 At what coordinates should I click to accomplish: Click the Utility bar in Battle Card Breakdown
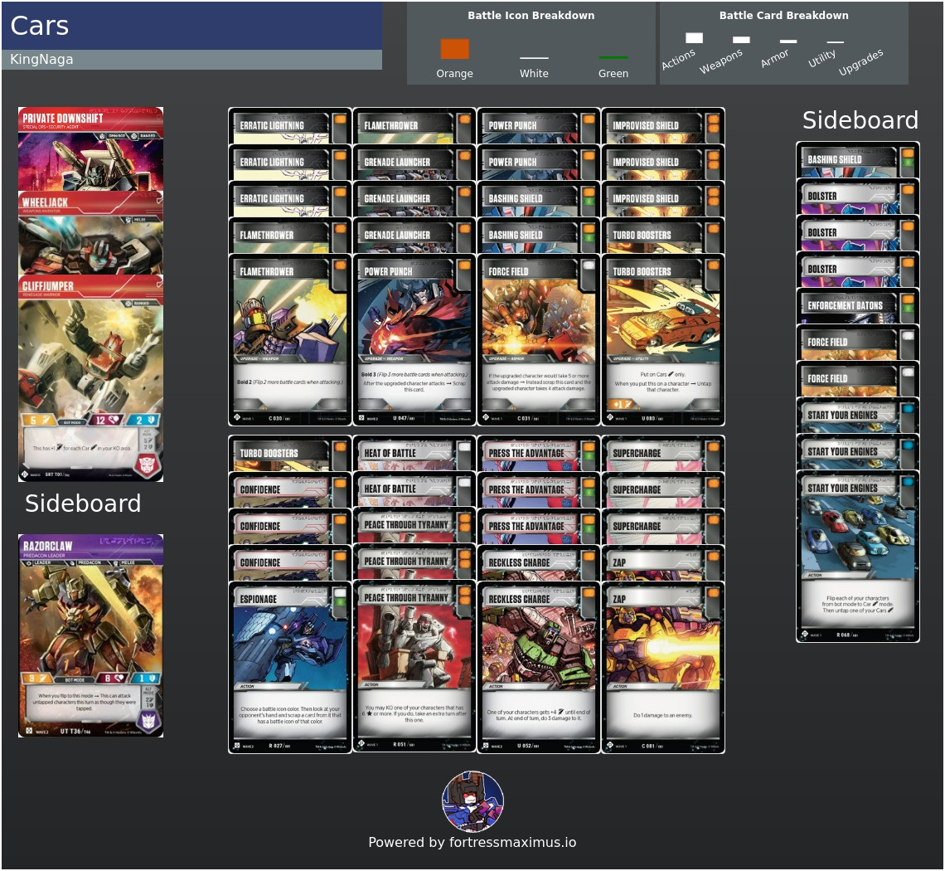(836, 42)
